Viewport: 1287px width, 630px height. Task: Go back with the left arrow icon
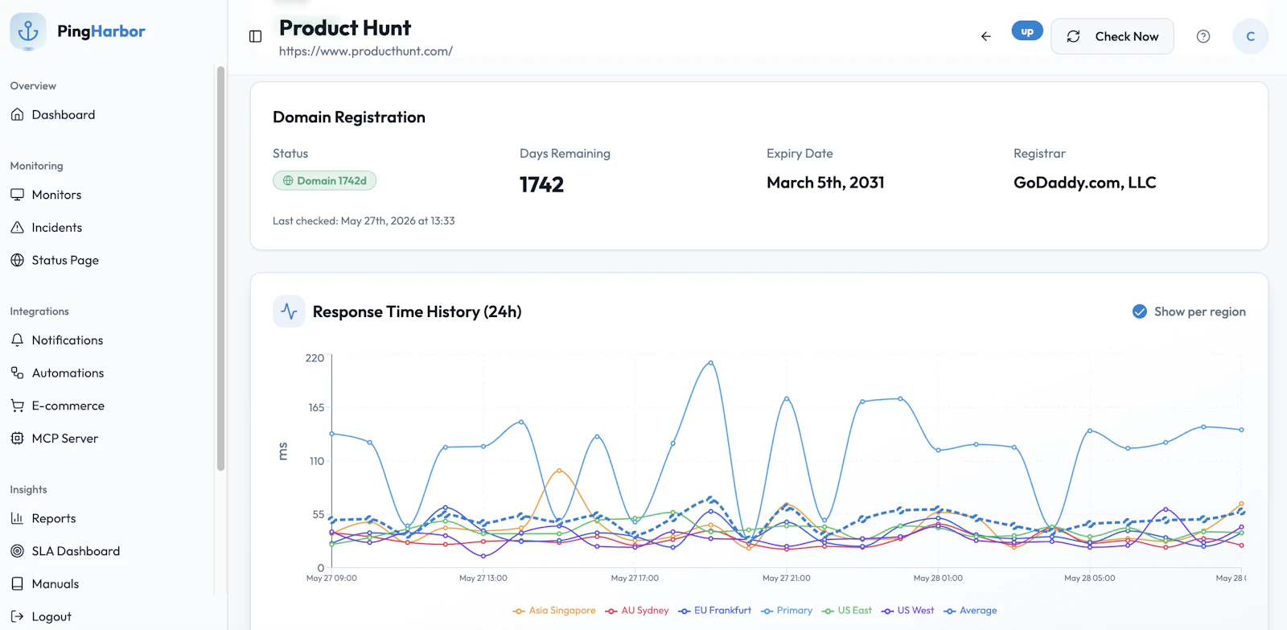coord(986,36)
